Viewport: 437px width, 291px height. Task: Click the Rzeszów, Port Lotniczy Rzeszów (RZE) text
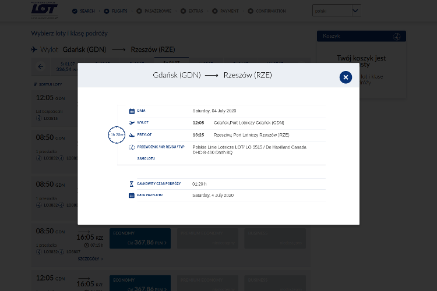coord(251,135)
